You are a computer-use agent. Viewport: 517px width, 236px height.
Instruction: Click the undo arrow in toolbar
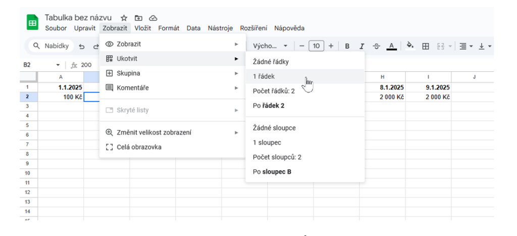(x=81, y=46)
